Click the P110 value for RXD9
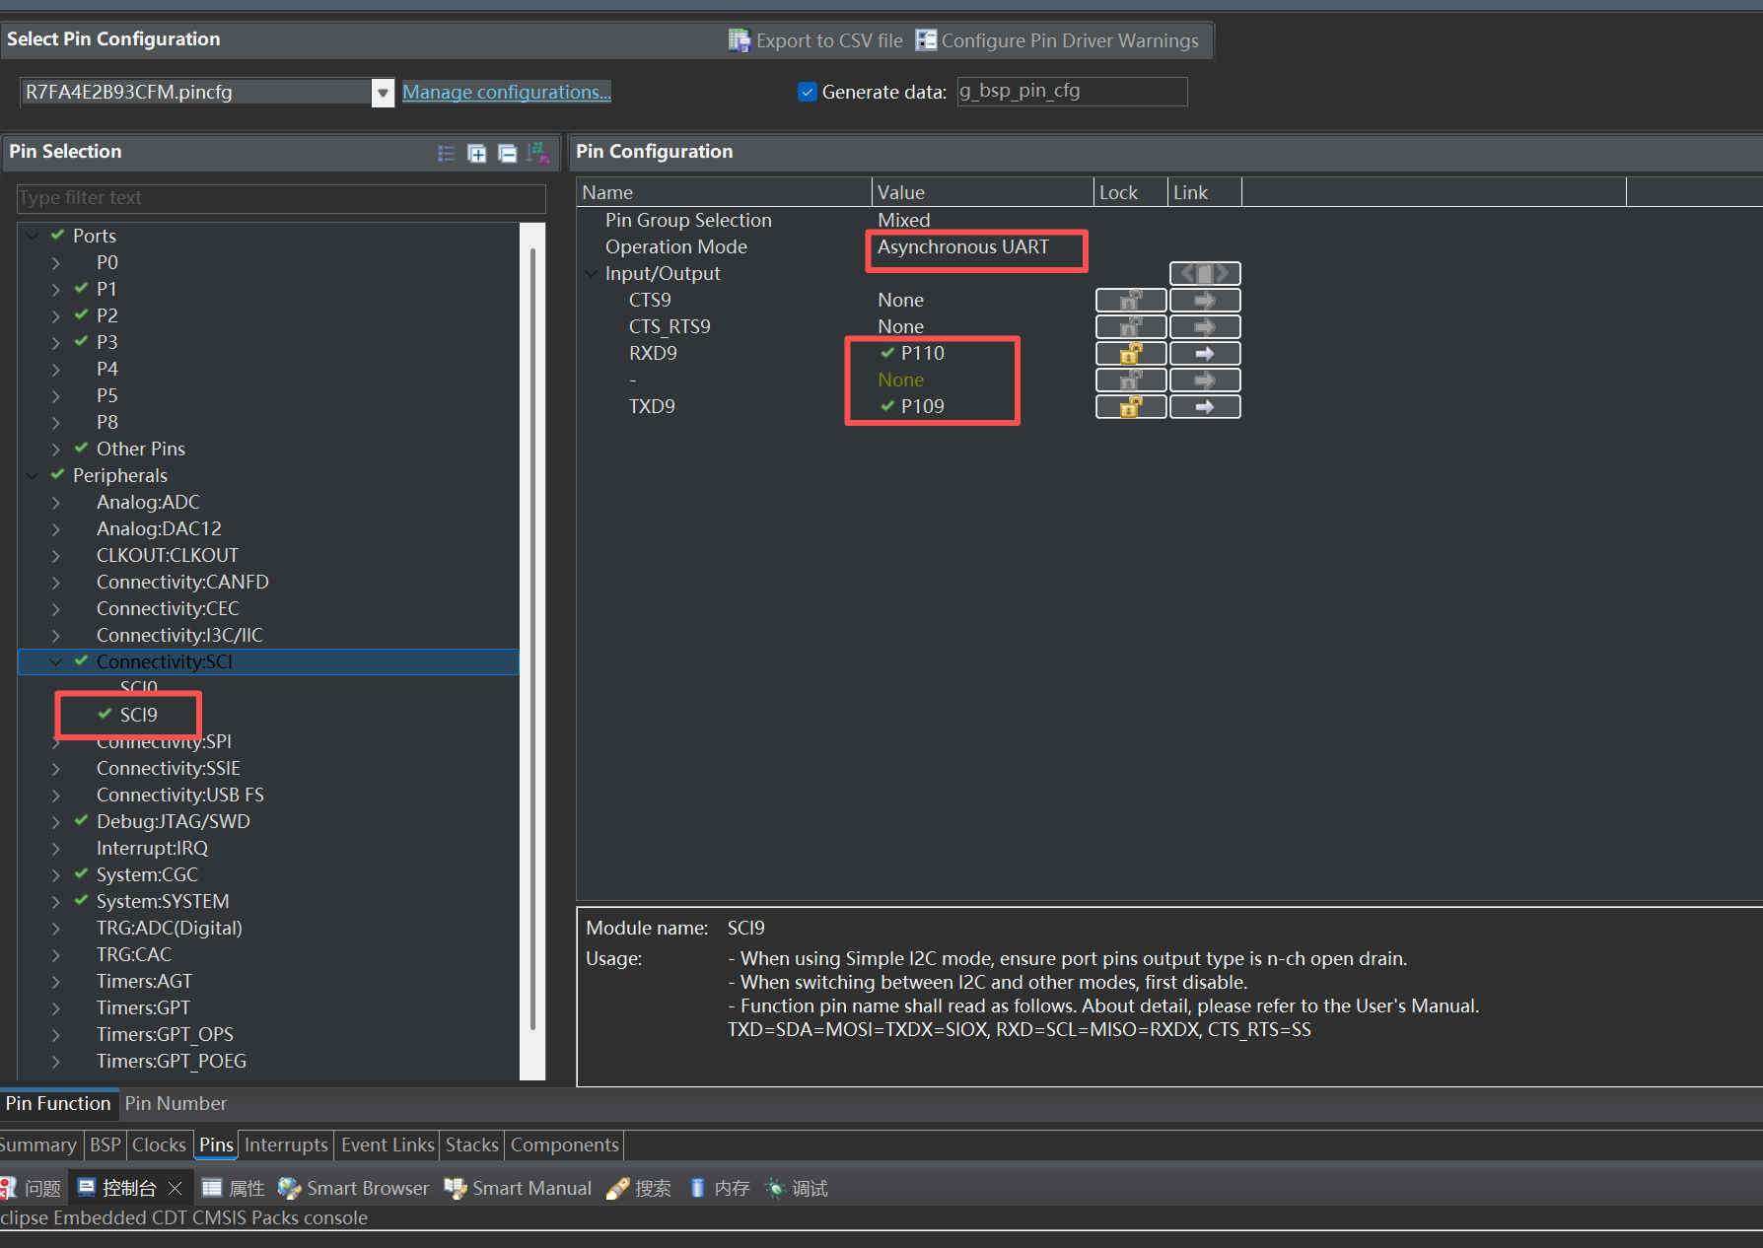The height and width of the screenshot is (1248, 1763). 923,353
